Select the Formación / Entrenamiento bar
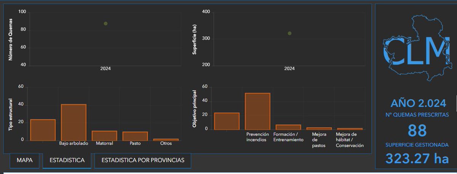 (288, 127)
